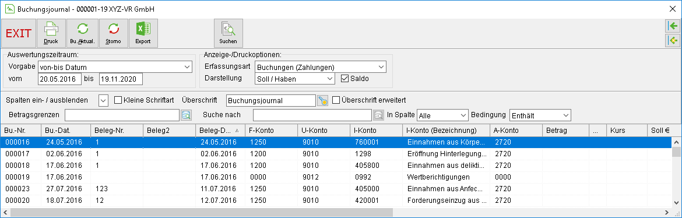
Task: Print the journal via Druck
Action: coord(51,33)
